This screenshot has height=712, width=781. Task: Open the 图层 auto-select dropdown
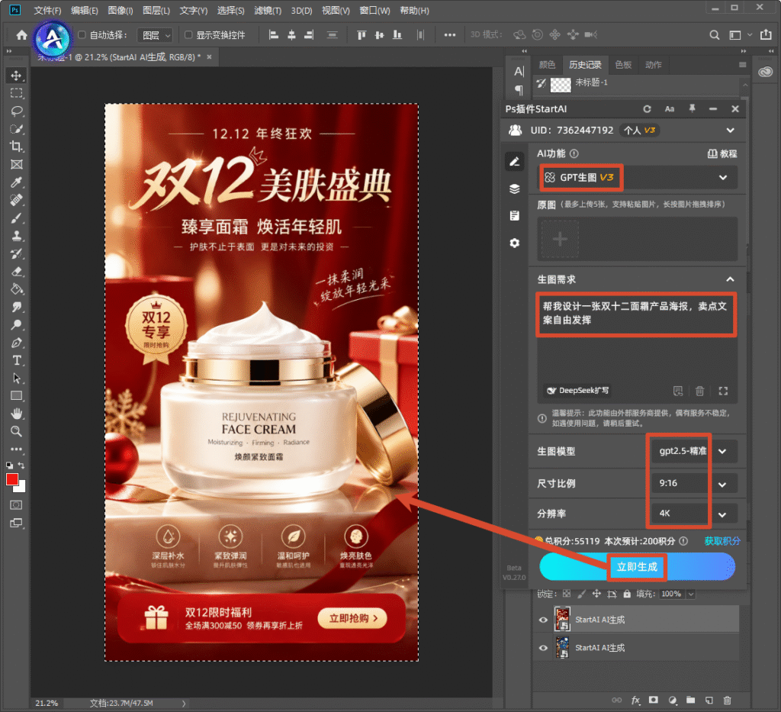click(x=155, y=35)
